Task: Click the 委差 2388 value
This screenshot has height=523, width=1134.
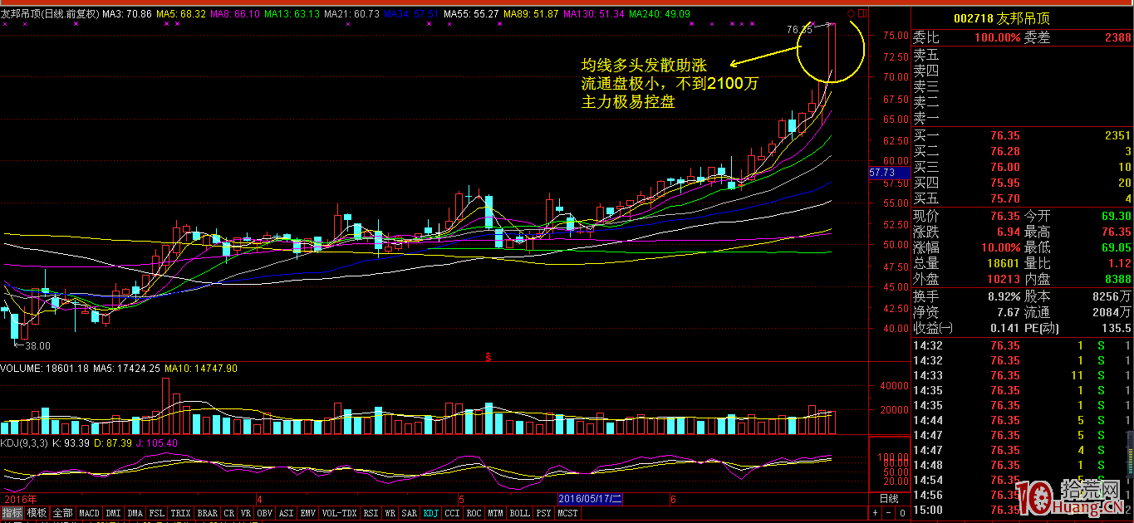Action: (1117, 37)
